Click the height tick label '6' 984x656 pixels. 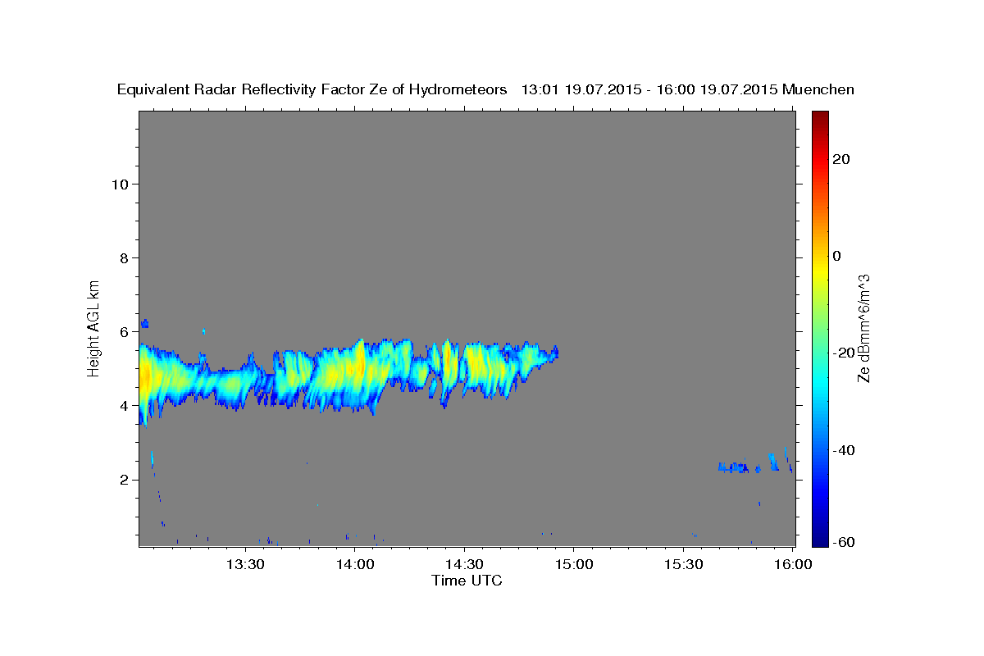tap(123, 331)
